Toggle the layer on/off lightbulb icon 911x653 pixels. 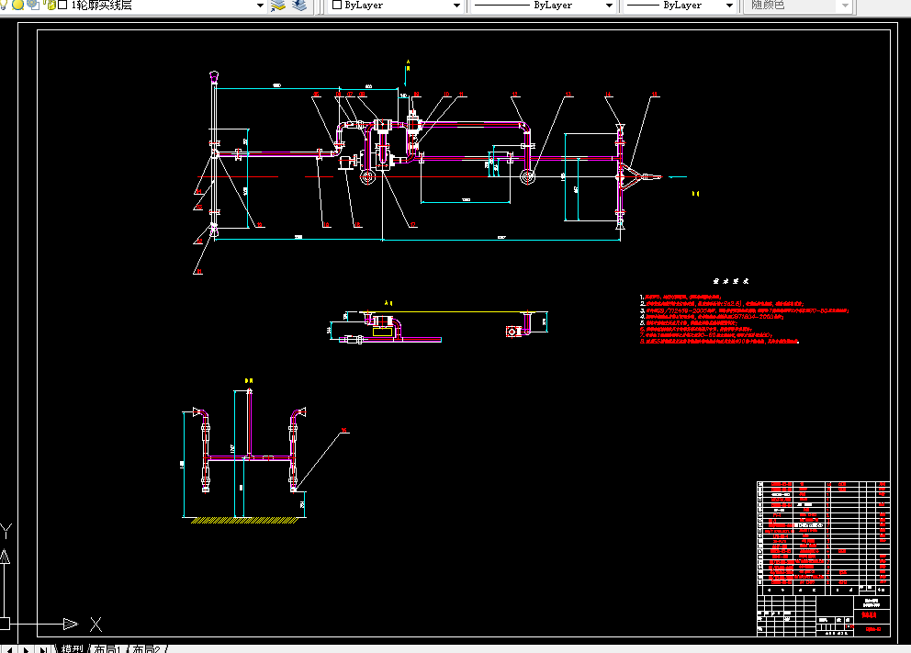tap(3, 5)
